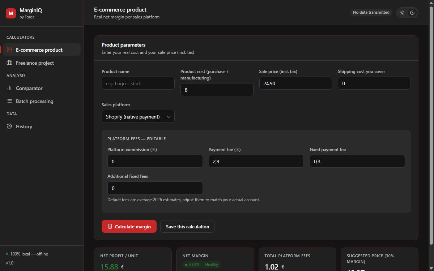Edit the Platform commission (%) field
Viewport: 434px width, 271px height.
click(x=155, y=162)
